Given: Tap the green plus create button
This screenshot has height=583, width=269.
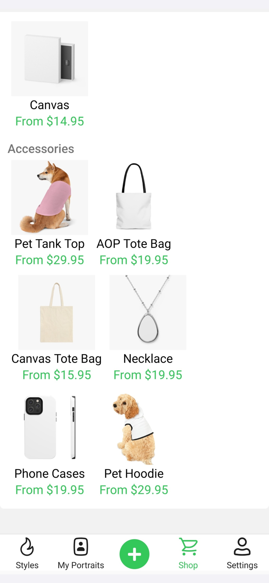Looking at the screenshot, I should pos(134,554).
